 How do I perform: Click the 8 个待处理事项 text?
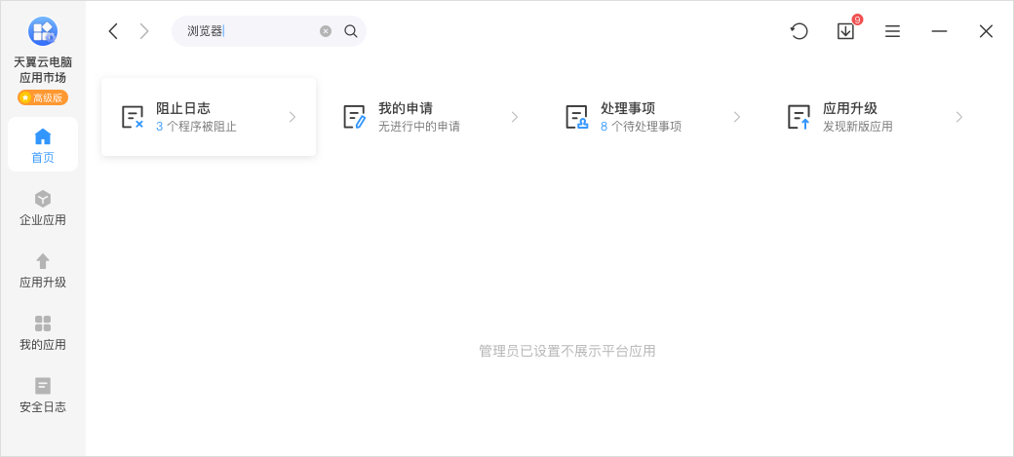tap(641, 127)
